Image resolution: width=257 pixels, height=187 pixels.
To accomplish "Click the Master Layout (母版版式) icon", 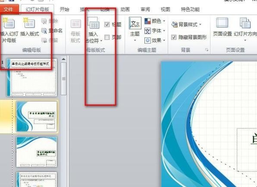I will pyautogui.click(x=76, y=24).
